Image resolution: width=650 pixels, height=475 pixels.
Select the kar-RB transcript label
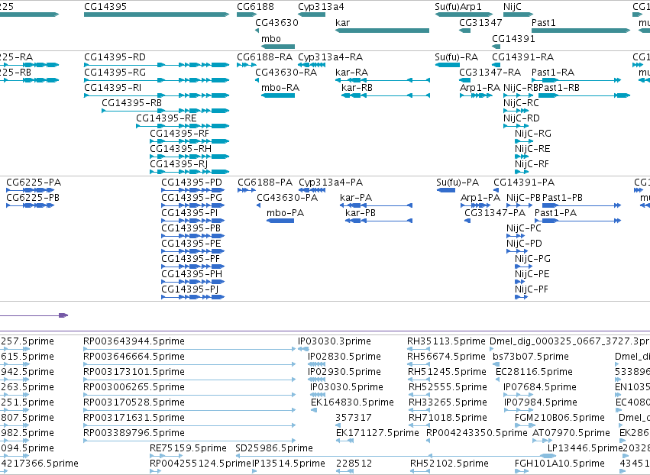[357, 88]
